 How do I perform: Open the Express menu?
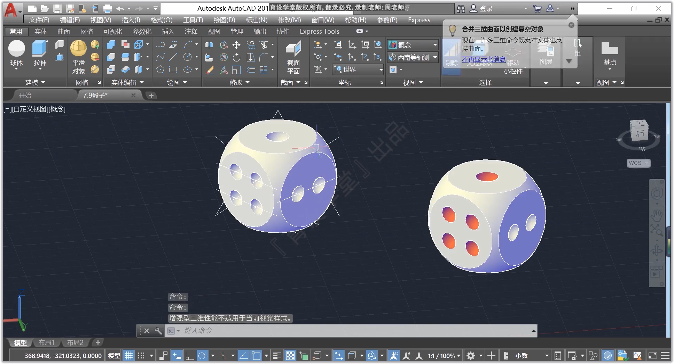tap(419, 20)
